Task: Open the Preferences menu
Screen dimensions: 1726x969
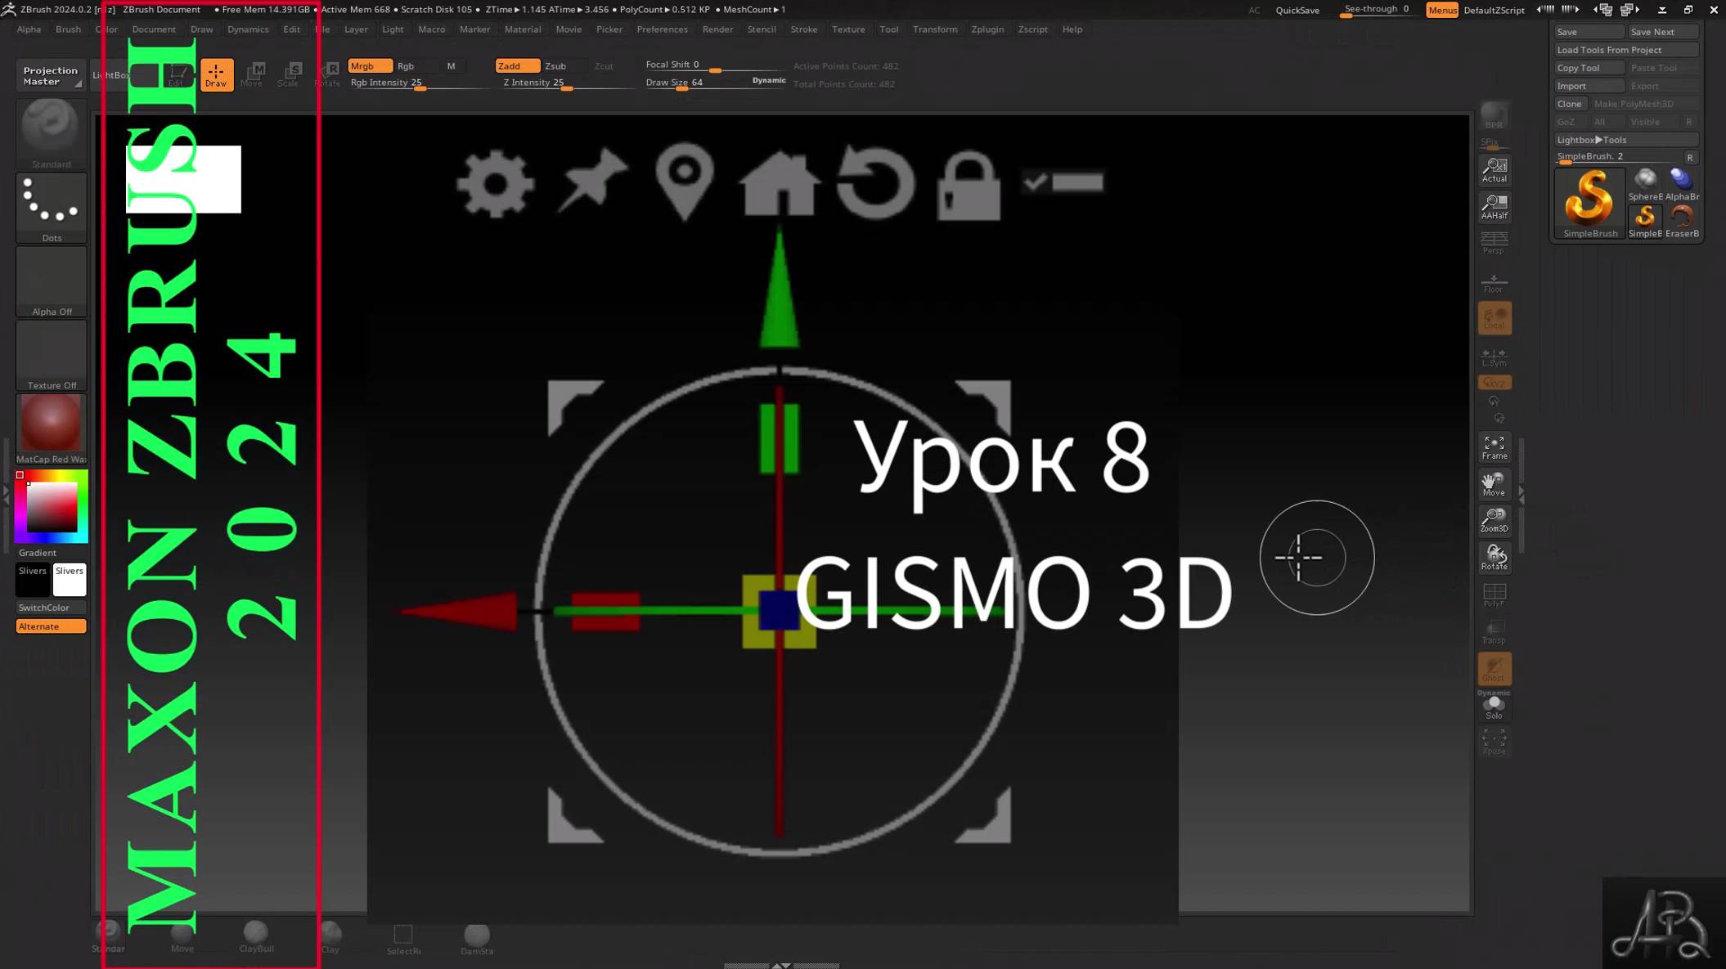Action: [x=662, y=29]
